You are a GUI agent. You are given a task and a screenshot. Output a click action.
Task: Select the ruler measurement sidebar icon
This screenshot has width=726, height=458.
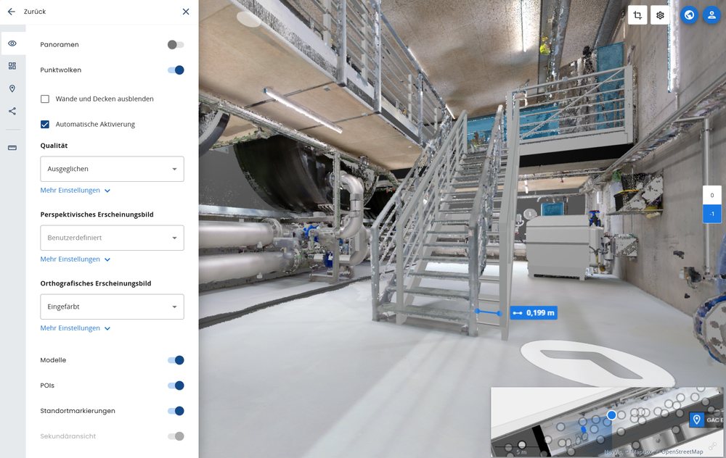click(12, 148)
